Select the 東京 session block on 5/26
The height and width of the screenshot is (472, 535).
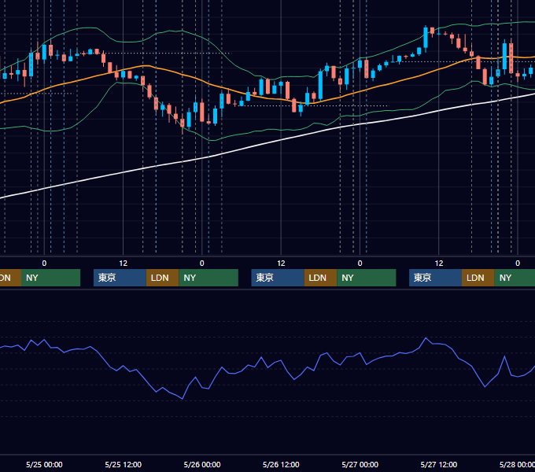(278, 278)
